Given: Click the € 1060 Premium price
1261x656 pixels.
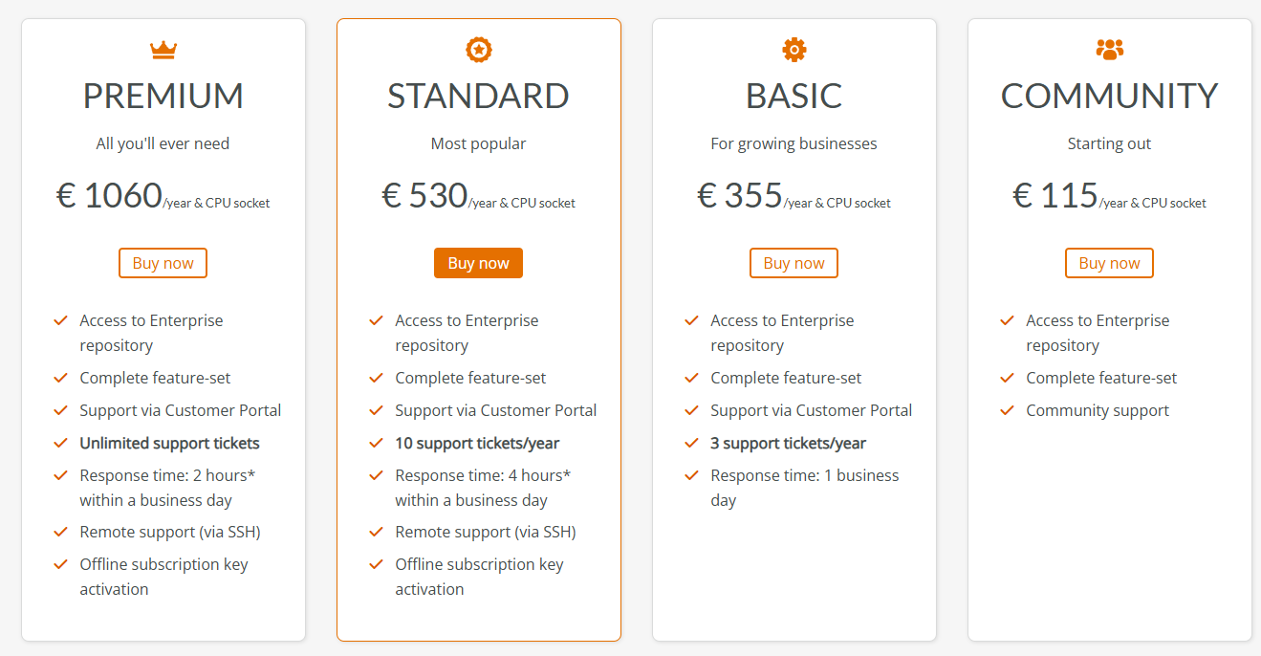Looking at the screenshot, I should coord(109,196).
